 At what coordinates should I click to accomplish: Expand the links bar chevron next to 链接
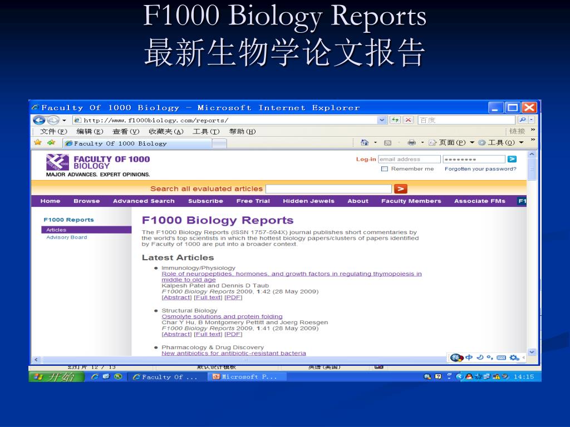pos(533,129)
